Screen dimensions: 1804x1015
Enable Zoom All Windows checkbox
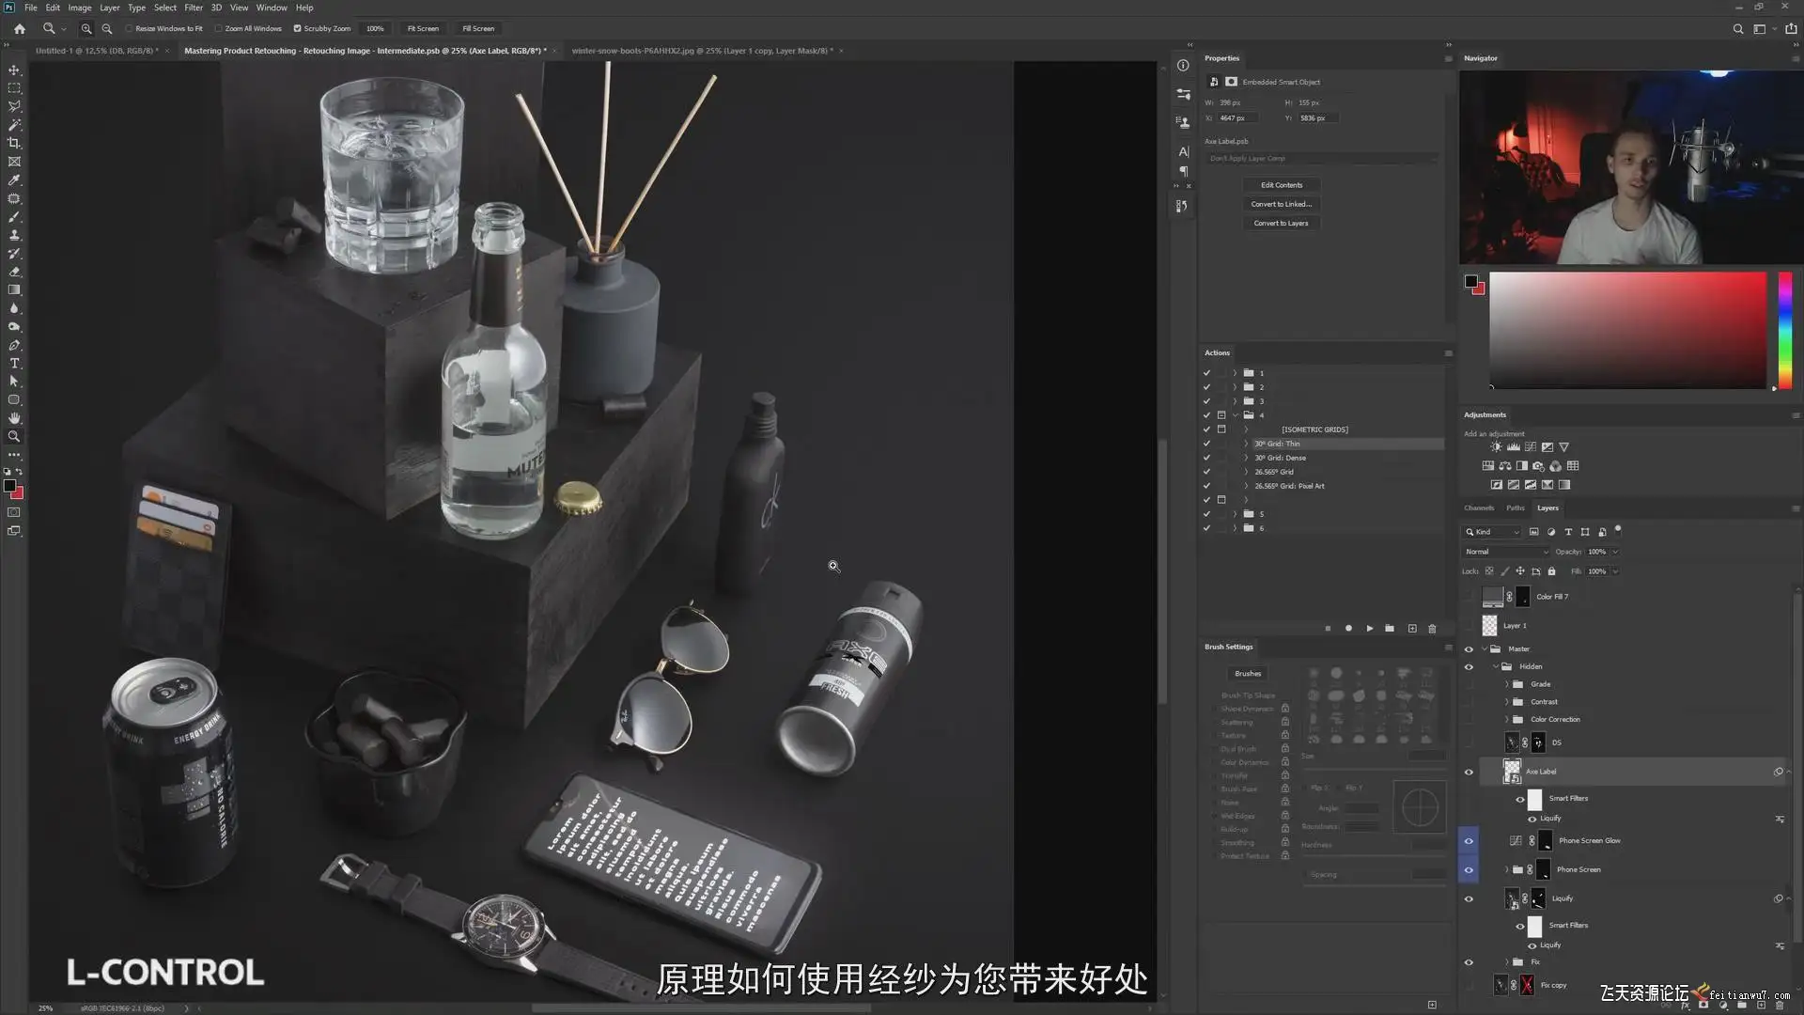[219, 28]
